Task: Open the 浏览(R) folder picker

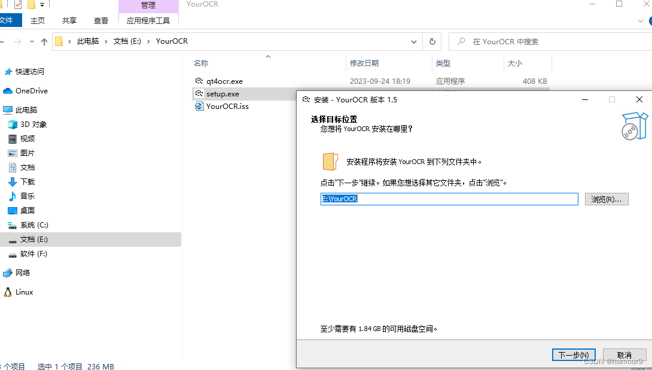Action: click(606, 199)
